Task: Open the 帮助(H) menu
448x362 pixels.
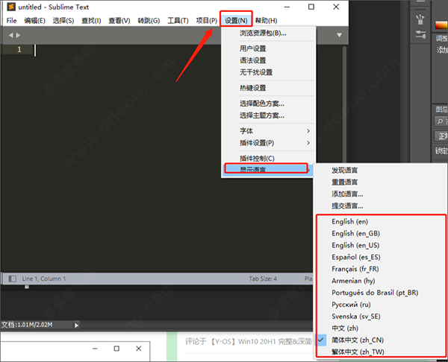Action: tap(266, 21)
